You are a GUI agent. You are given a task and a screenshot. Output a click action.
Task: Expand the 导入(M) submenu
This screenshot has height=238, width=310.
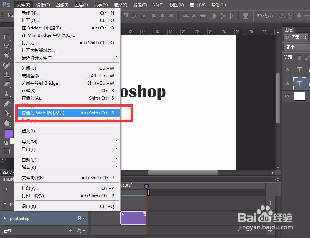[x=67, y=142]
